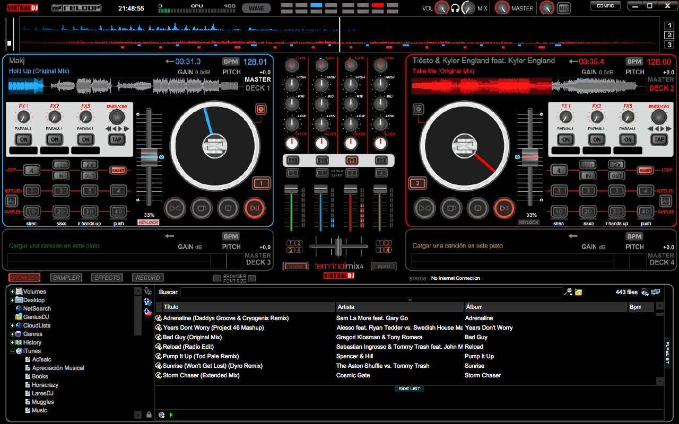This screenshot has width=679, height=424.
Task: Expand the CloudLists tree node
Action: [12, 325]
